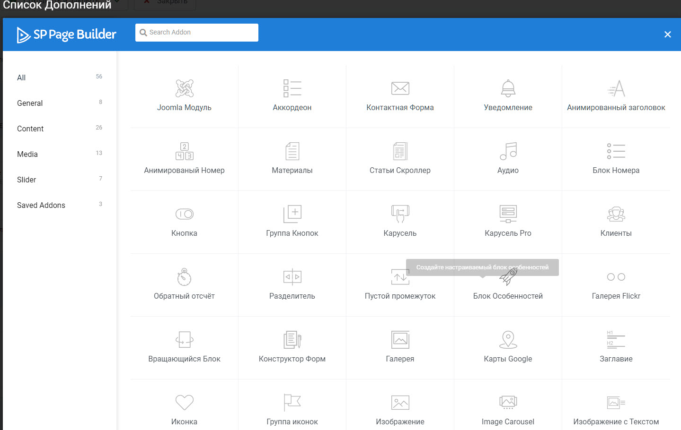Choose the Вращающийся Блок icon

coord(184,339)
